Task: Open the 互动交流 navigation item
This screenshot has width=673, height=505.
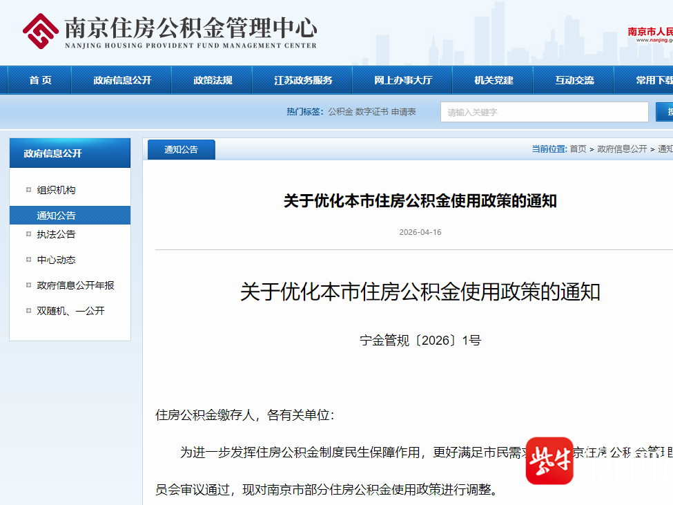Action: click(x=574, y=80)
